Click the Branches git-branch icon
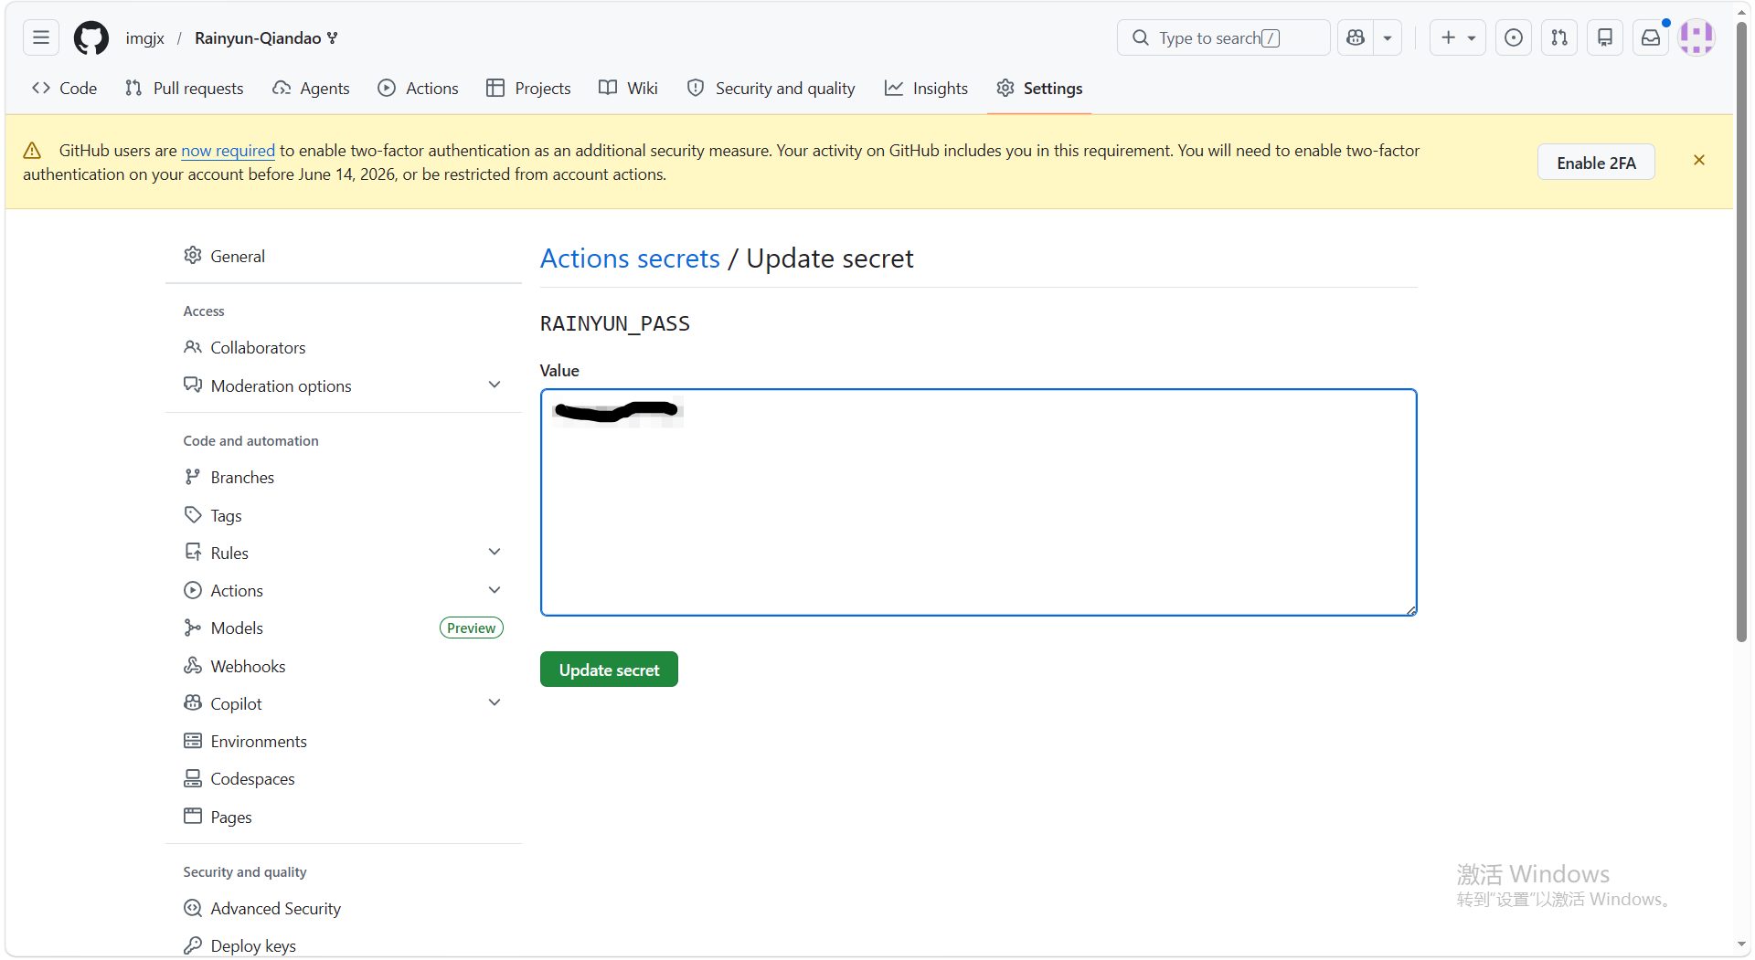The width and height of the screenshot is (1755, 960). tap(192, 477)
